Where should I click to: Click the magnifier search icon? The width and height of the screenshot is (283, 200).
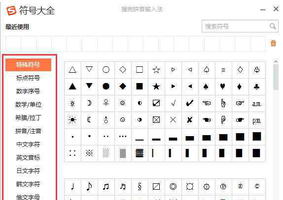click(x=273, y=27)
